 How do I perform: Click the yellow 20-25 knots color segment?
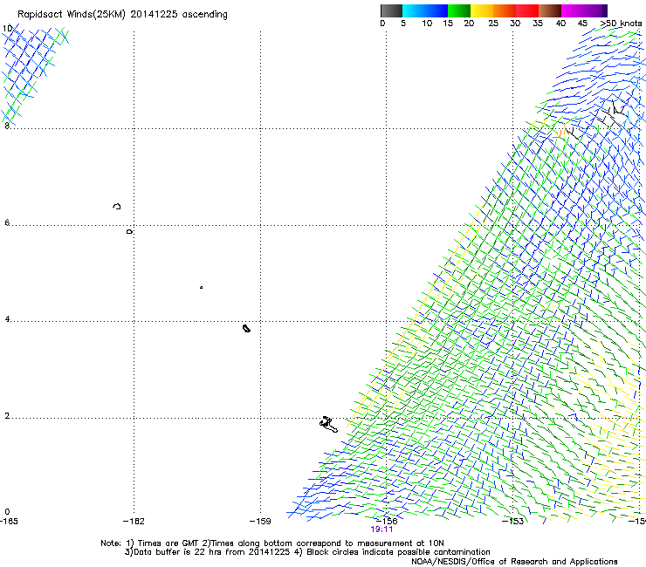point(482,10)
